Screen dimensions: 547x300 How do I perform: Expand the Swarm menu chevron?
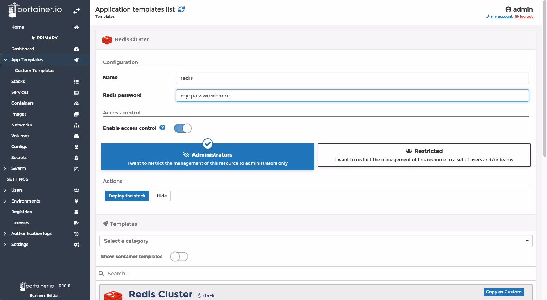click(x=5, y=168)
